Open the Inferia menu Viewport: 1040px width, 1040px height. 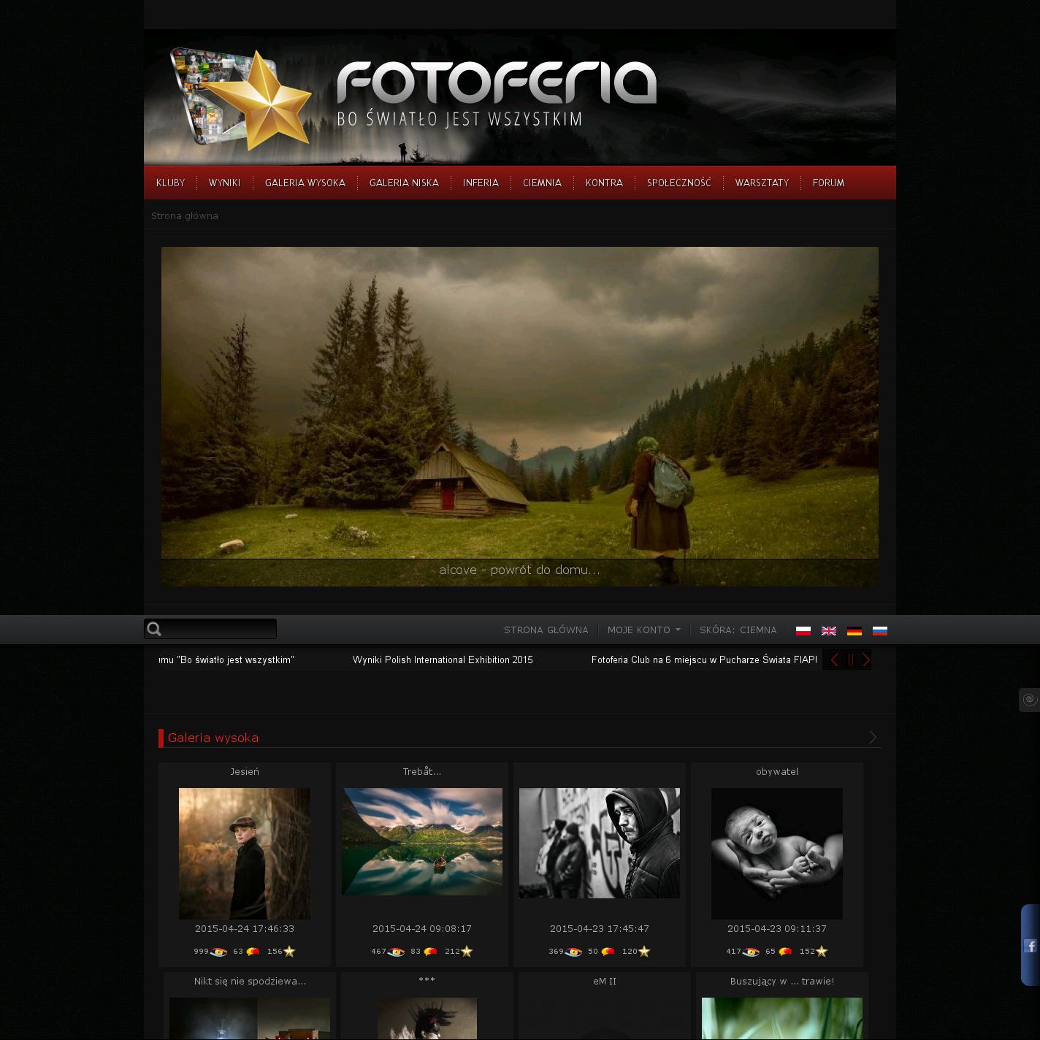(481, 183)
